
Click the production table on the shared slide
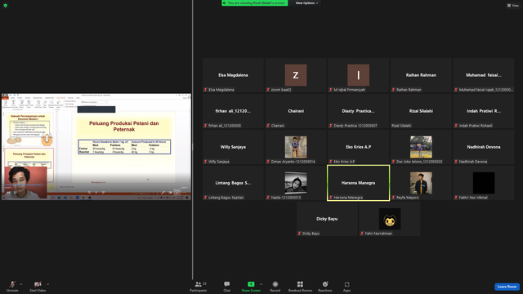124,147
